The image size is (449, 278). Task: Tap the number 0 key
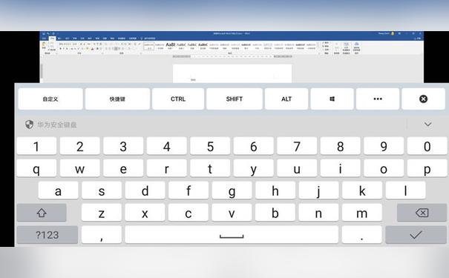[427, 146]
